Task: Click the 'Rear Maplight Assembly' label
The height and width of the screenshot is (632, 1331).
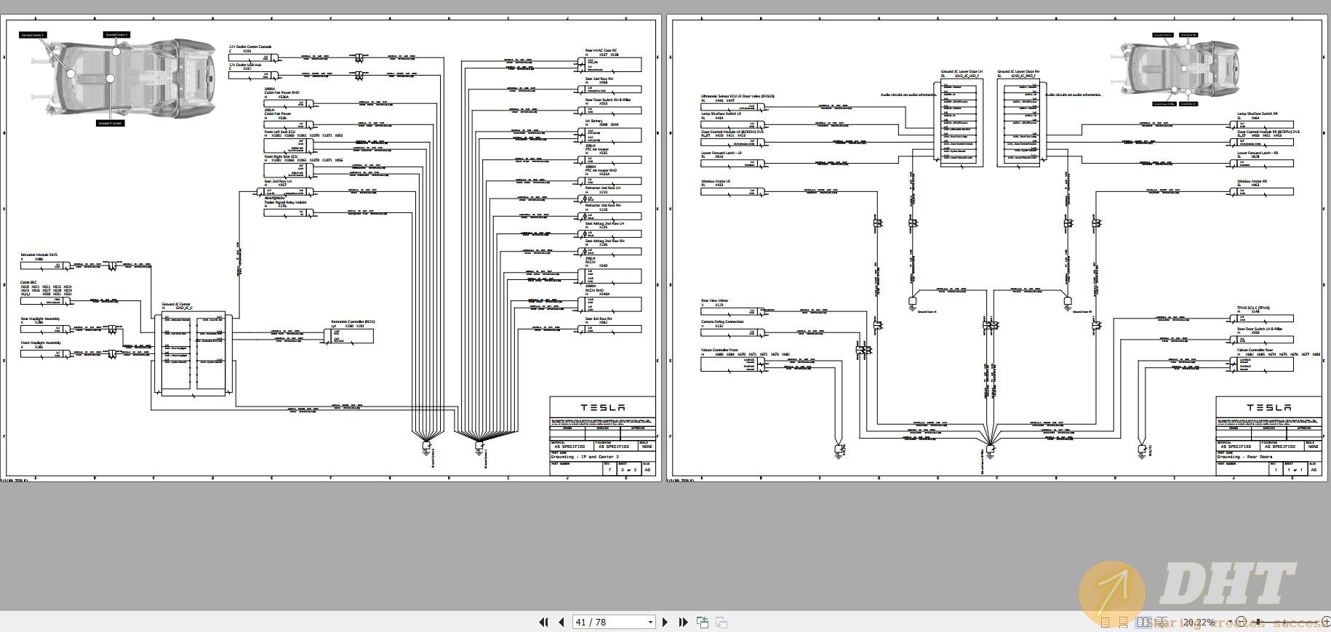Action: 40,319
